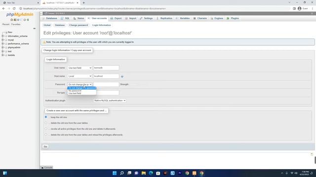Select 'delete old one and reload privileges'

[46, 135]
